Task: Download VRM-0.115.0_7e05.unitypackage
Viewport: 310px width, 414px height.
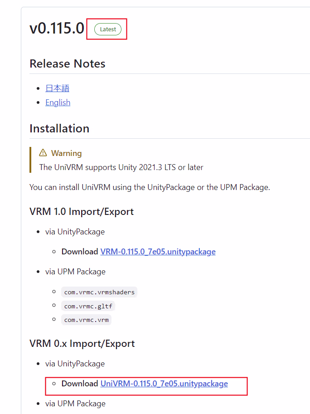Action: pyautogui.click(x=158, y=252)
